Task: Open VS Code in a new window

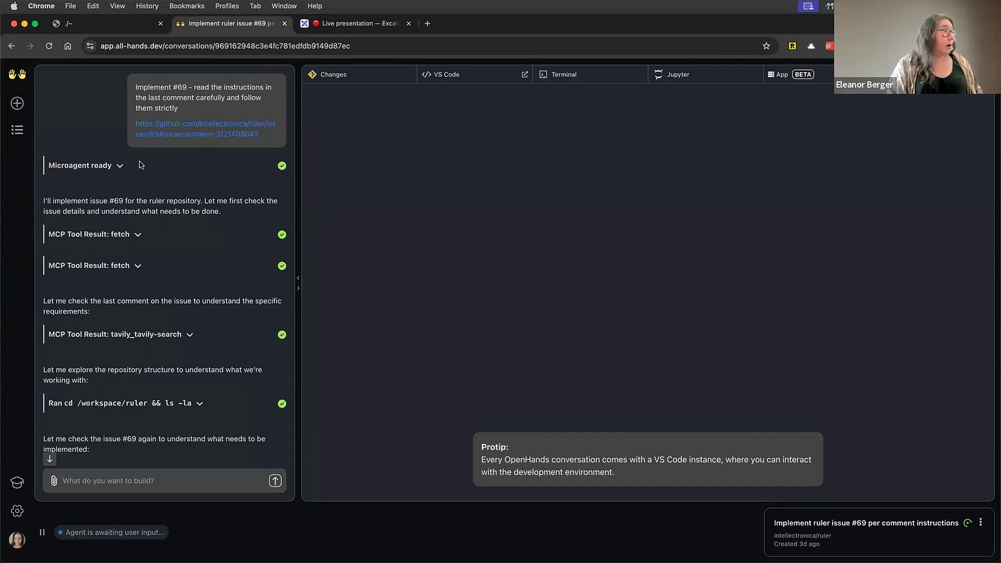Action: click(525, 74)
